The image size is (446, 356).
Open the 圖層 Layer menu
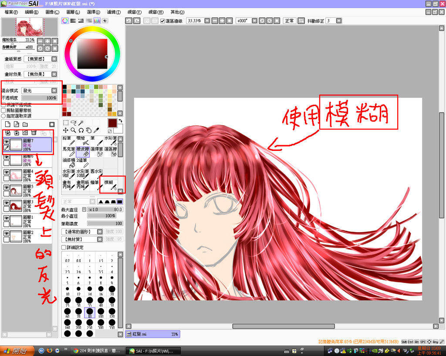click(x=73, y=12)
